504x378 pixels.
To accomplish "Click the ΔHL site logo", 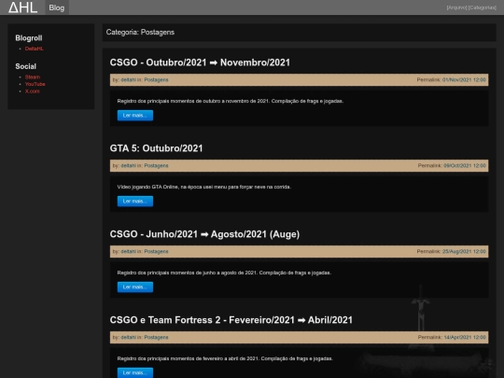I will [22, 7].
